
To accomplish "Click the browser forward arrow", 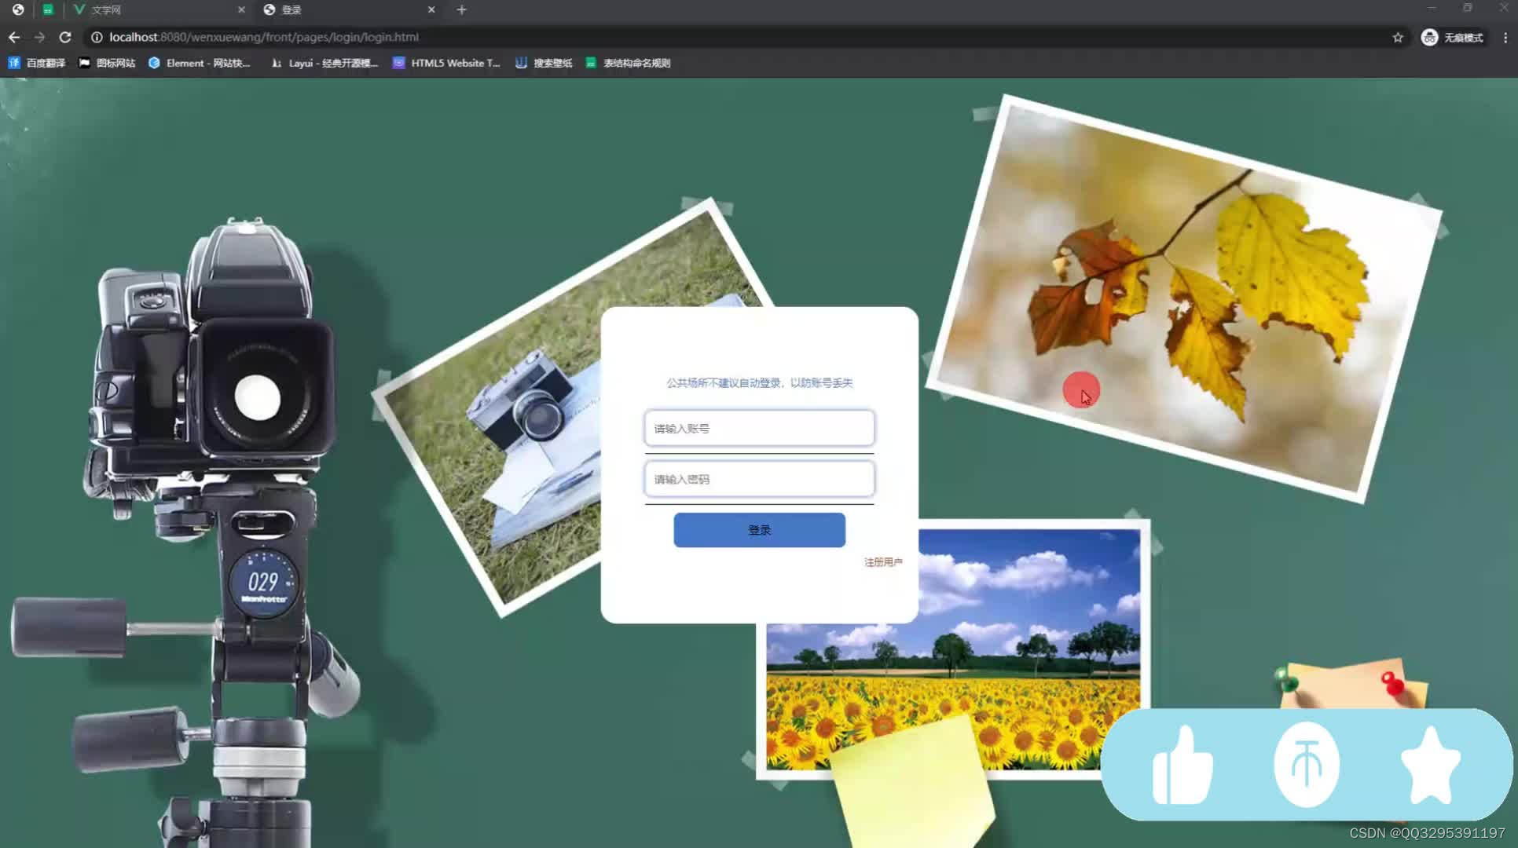I will (x=39, y=37).
